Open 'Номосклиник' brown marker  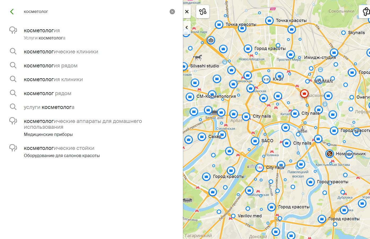click(x=329, y=154)
